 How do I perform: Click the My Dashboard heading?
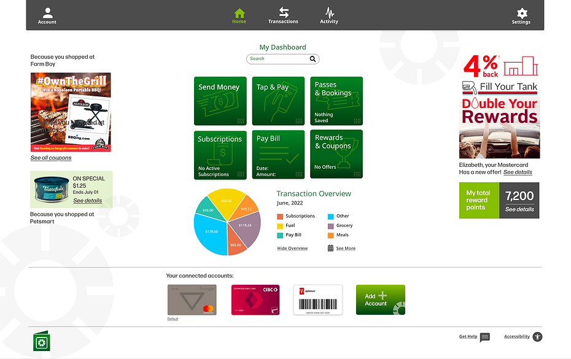pyautogui.click(x=282, y=47)
